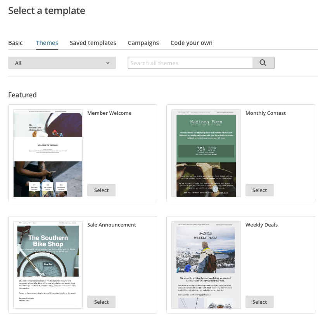Open the Themes tab
This screenshot has width=318, height=315.
47,43
